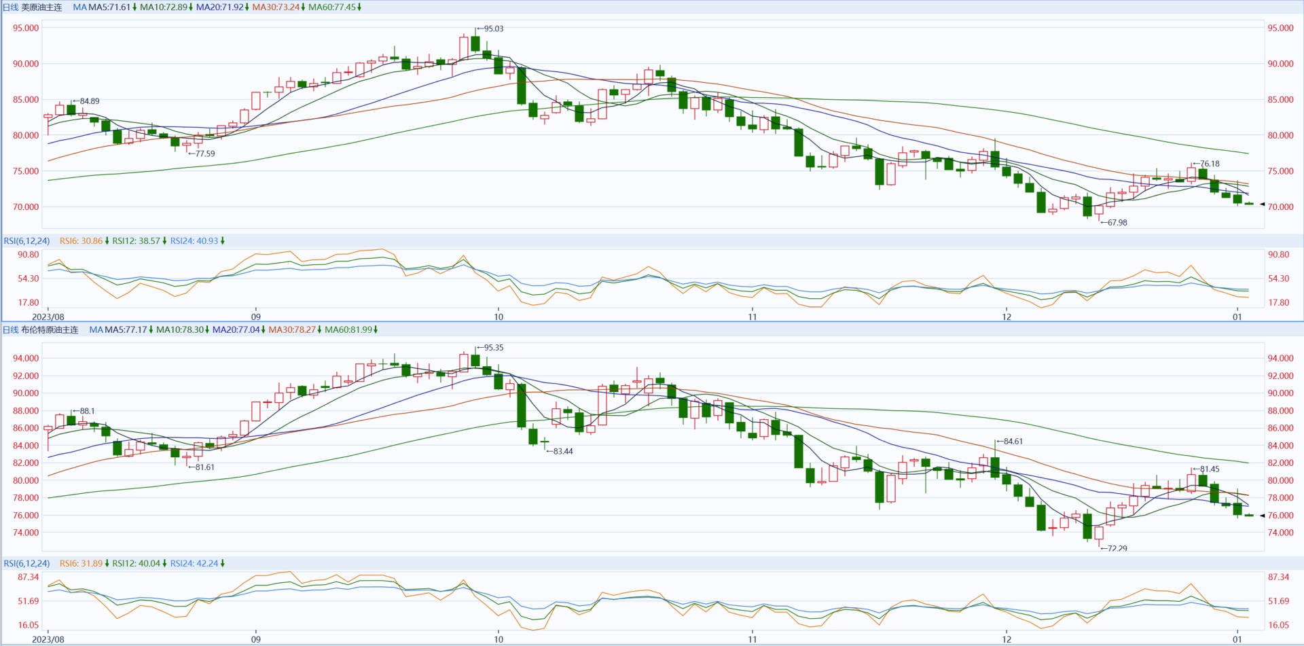Click the current price arrow on Brent right axis
Image resolution: width=1304 pixels, height=646 pixels.
click(x=1263, y=516)
